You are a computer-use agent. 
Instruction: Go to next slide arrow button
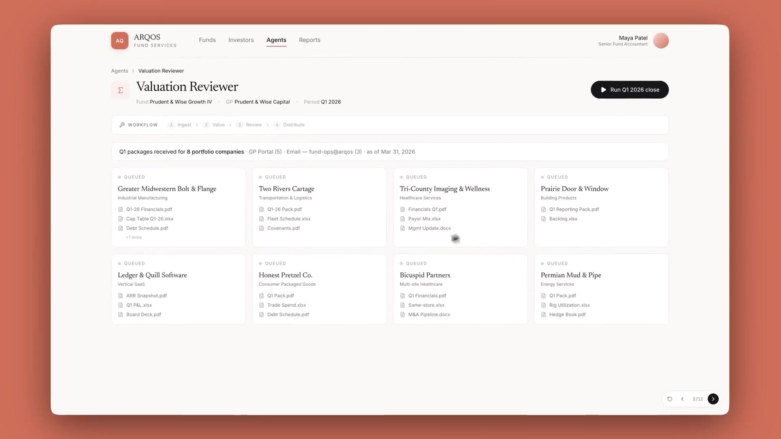[713, 399]
